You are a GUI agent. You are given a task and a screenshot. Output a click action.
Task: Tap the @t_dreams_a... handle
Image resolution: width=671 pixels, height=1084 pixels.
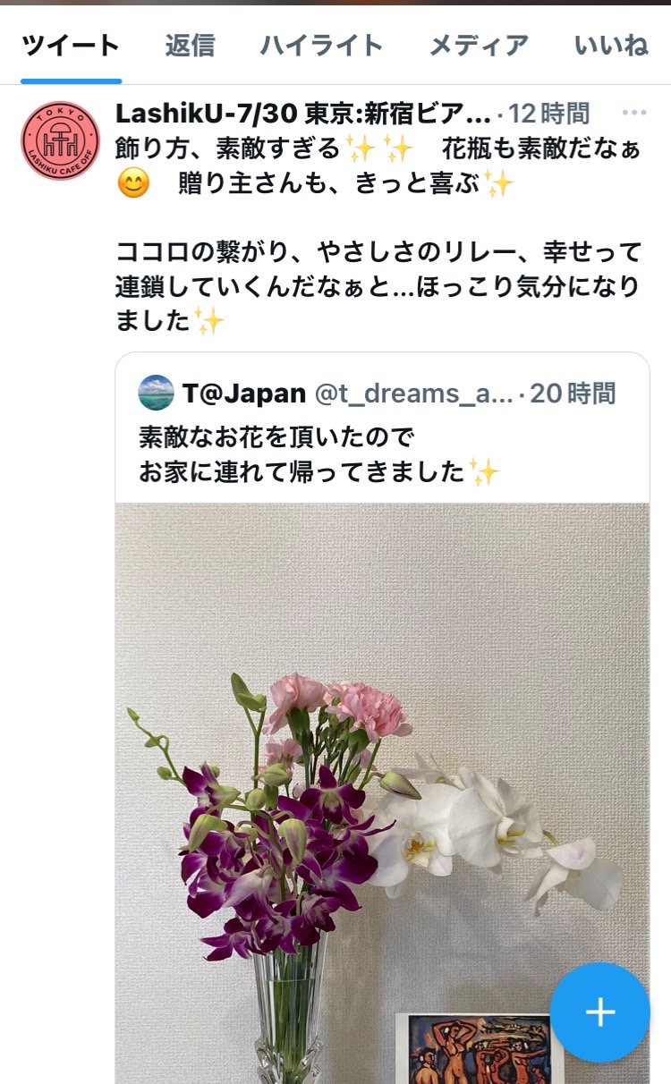(x=412, y=393)
